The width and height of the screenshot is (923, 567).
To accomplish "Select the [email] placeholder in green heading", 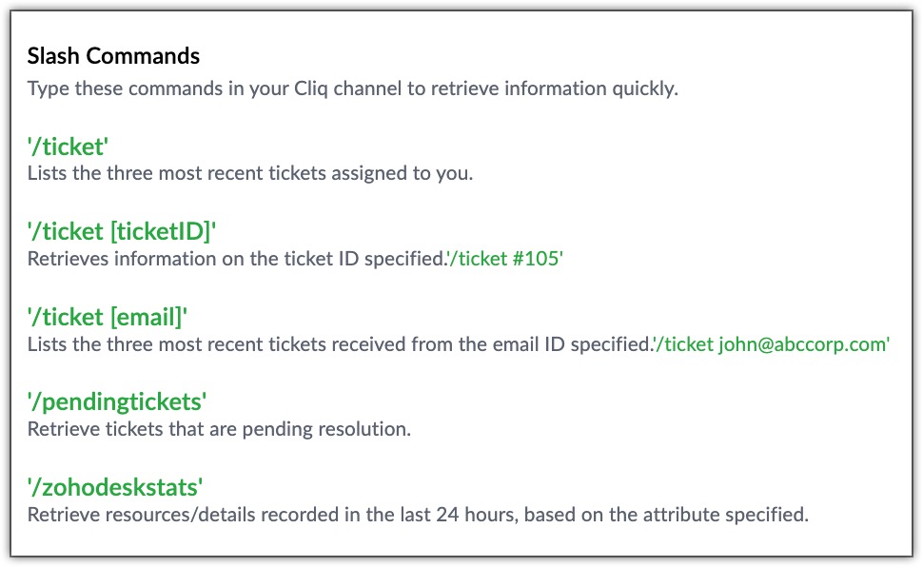I will pos(147,317).
